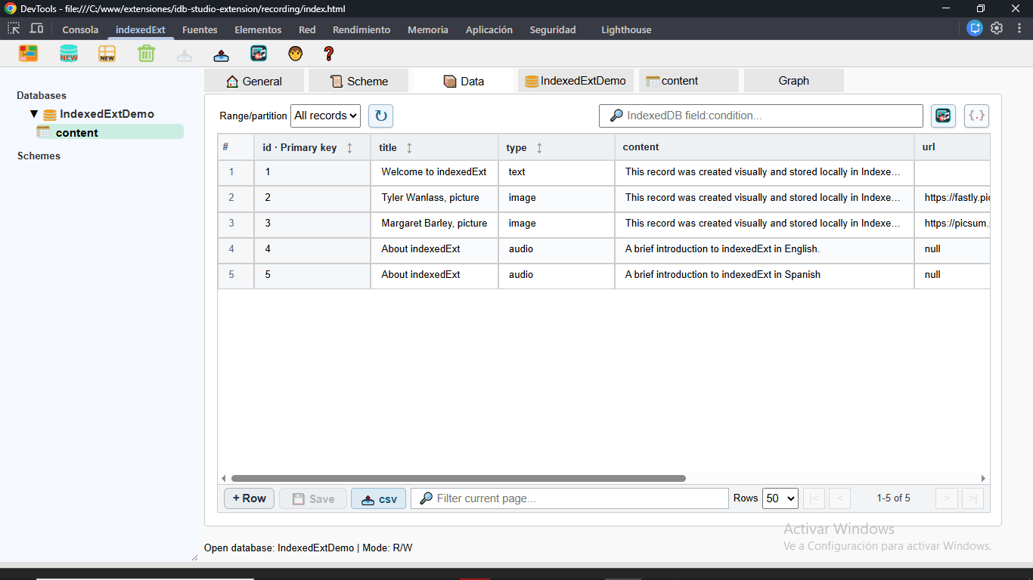The height and width of the screenshot is (580, 1033).
Task: Click the grayed-out import tray icon
Action: [x=185, y=55]
